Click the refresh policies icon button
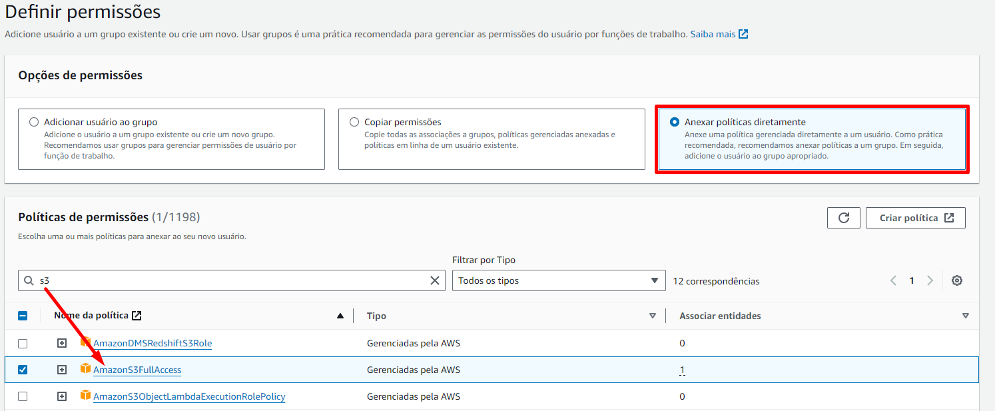 coord(843,218)
